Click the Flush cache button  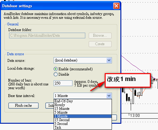[x=24, y=106]
